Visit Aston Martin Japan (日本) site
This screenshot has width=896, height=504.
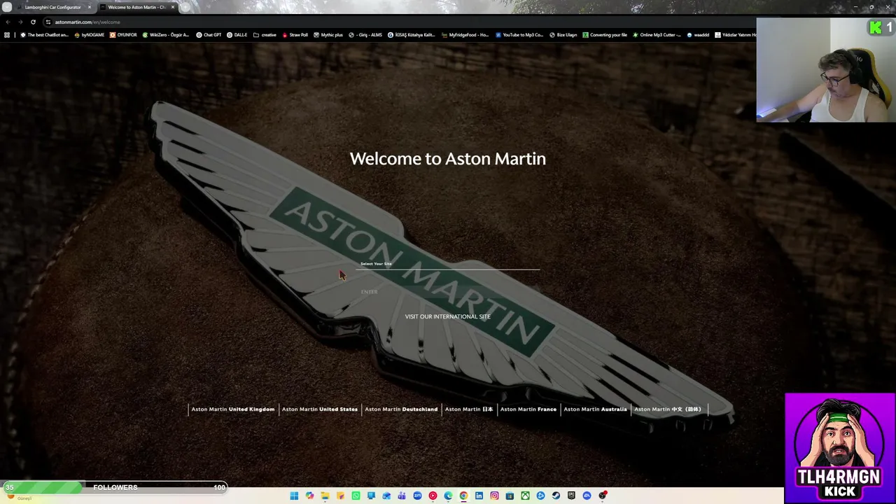(x=469, y=409)
